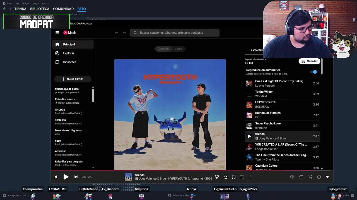Add current song to playlist icon
The width and height of the screenshot is (357, 200).
[x=242, y=177]
